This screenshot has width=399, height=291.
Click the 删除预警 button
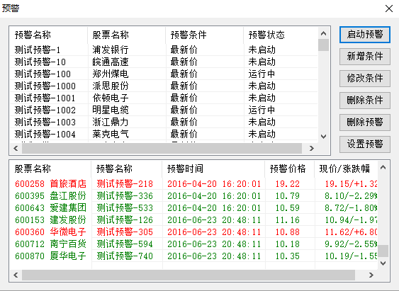point(365,122)
